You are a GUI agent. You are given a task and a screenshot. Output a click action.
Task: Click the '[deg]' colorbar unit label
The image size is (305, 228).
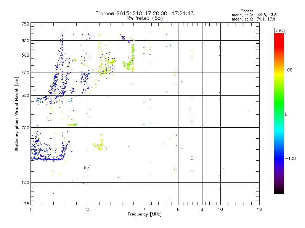tap(280, 30)
